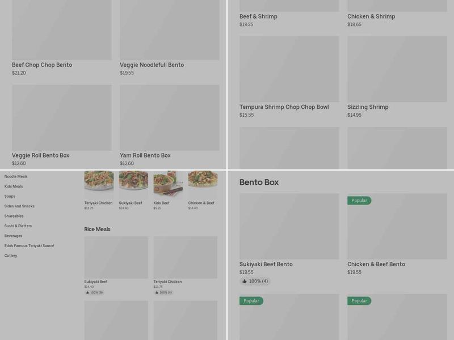Click the Bento Box section heading
This screenshot has height=340, width=454.
click(x=258, y=182)
